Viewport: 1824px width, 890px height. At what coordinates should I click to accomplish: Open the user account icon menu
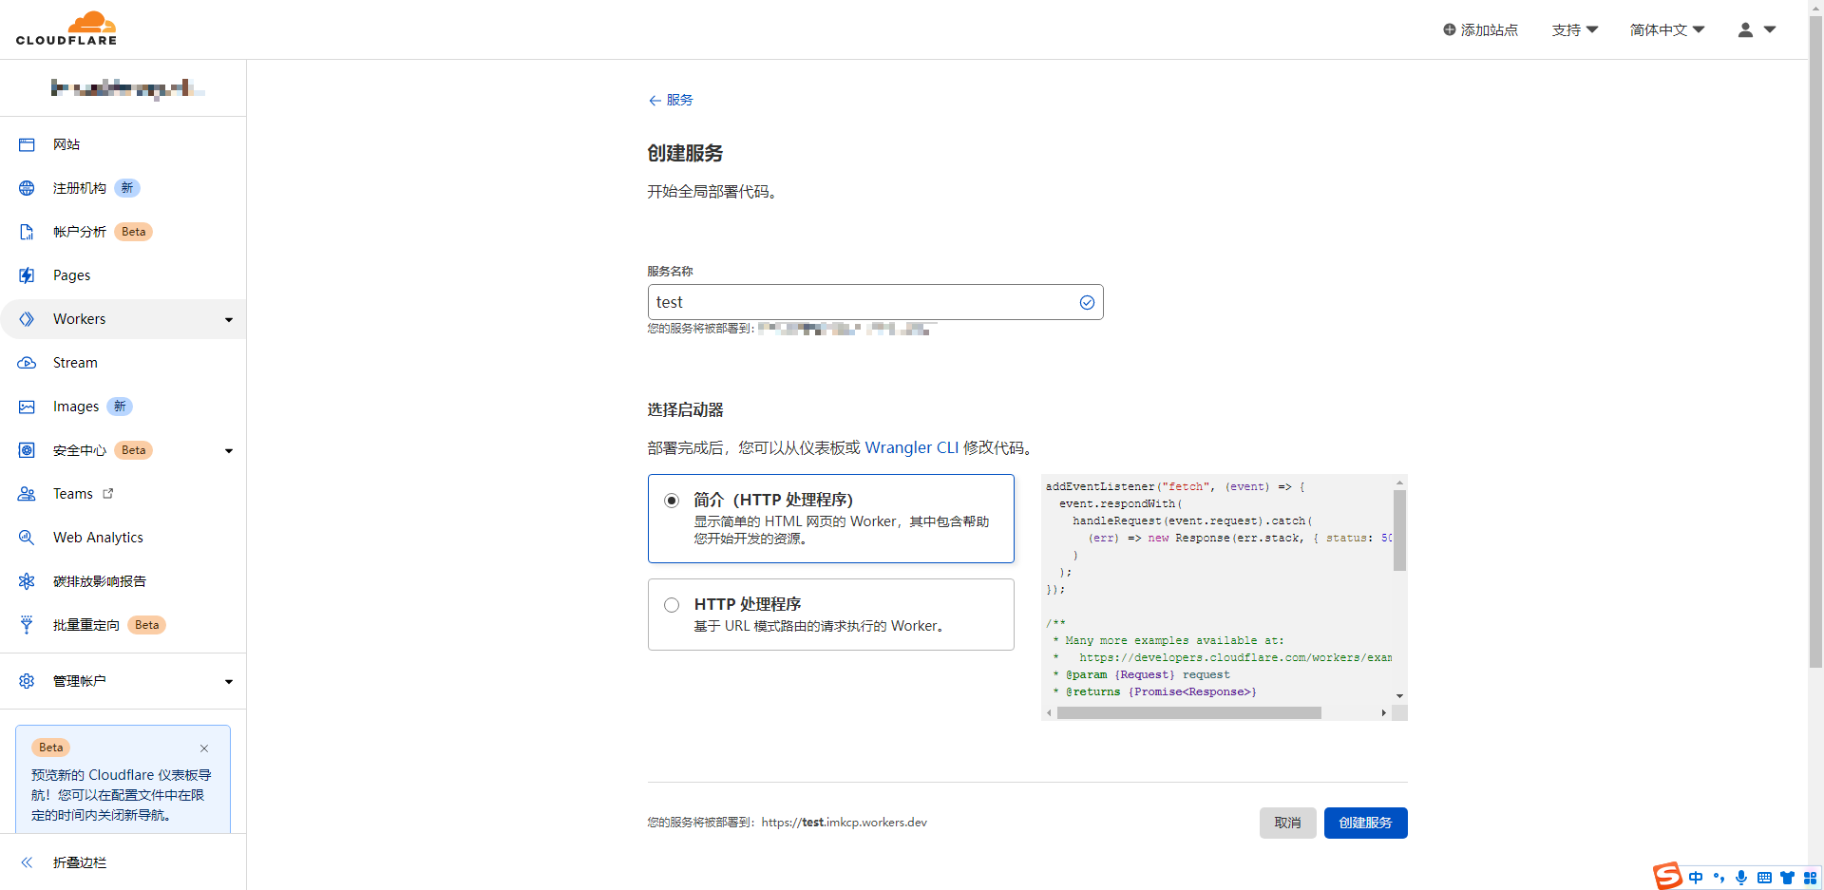click(x=1756, y=30)
